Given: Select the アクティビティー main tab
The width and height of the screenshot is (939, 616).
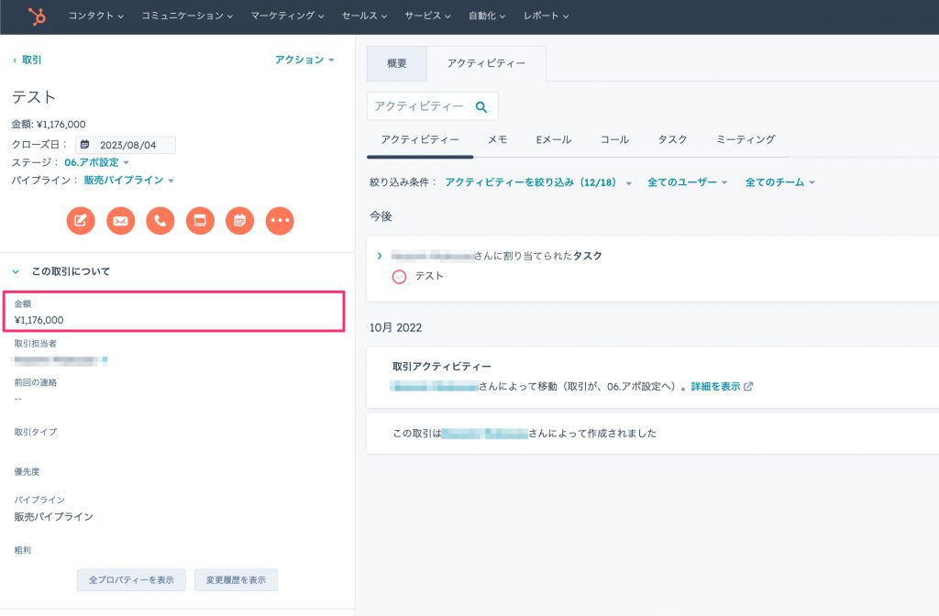Looking at the screenshot, I should 486,63.
